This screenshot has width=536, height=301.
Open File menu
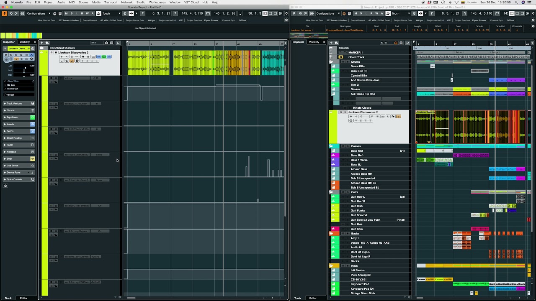[x=28, y=2]
